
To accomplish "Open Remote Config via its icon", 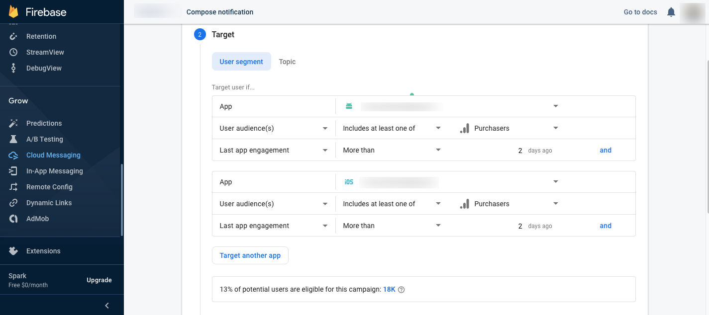I will pos(14,187).
